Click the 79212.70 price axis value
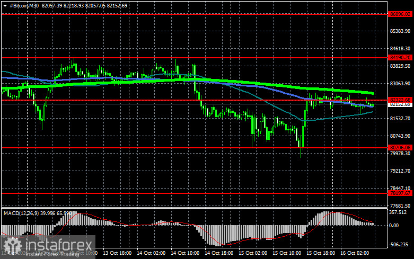The height and width of the screenshot is (259, 414). coord(400,171)
